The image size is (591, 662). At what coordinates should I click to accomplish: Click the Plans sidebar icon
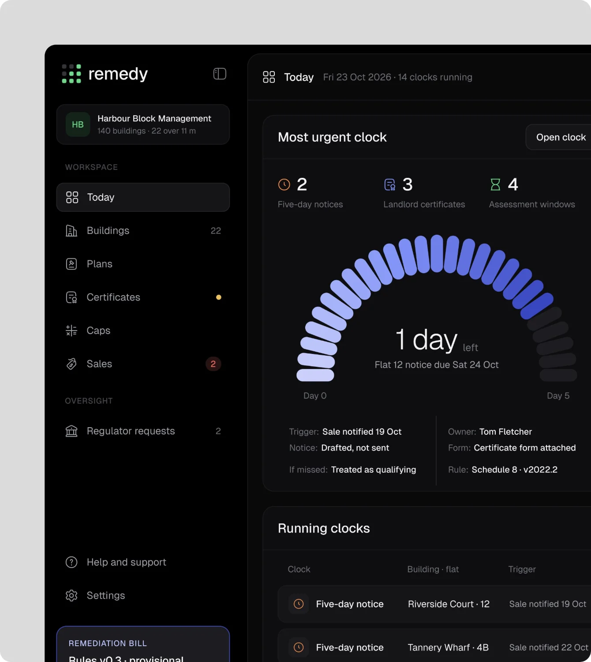click(x=71, y=264)
